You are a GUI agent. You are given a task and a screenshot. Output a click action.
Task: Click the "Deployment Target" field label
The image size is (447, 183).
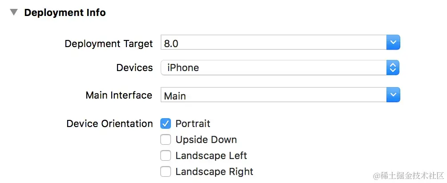109,44
